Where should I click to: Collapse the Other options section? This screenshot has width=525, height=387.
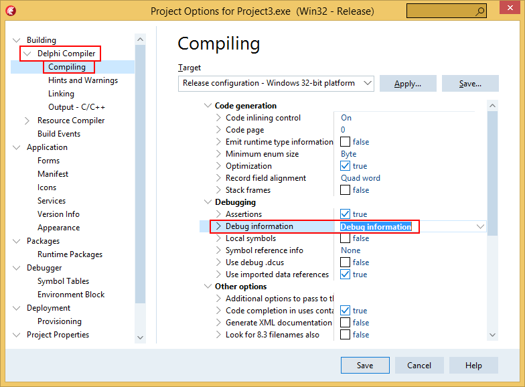pyautogui.click(x=208, y=287)
